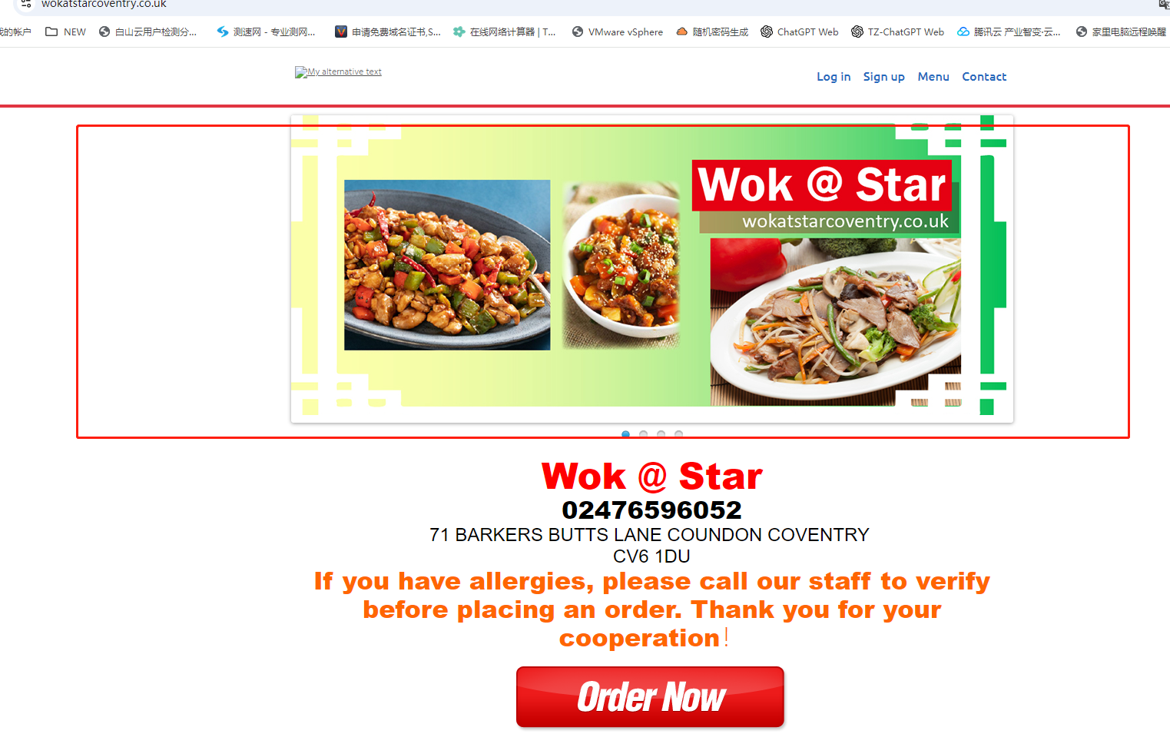Open the Menu page link
The width and height of the screenshot is (1170, 734).
click(x=933, y=77)
